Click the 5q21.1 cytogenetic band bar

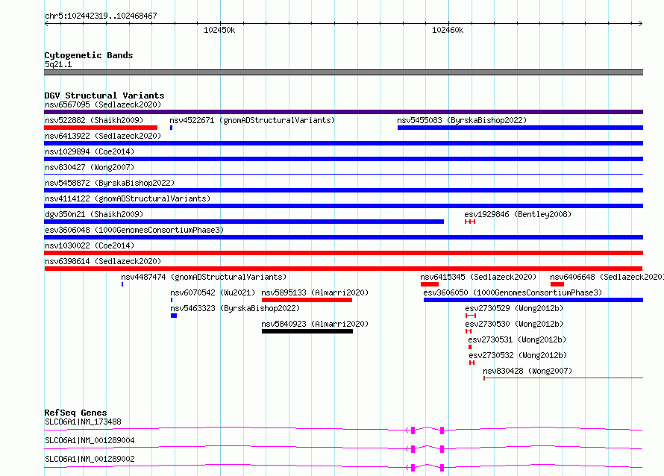(343, 72)
